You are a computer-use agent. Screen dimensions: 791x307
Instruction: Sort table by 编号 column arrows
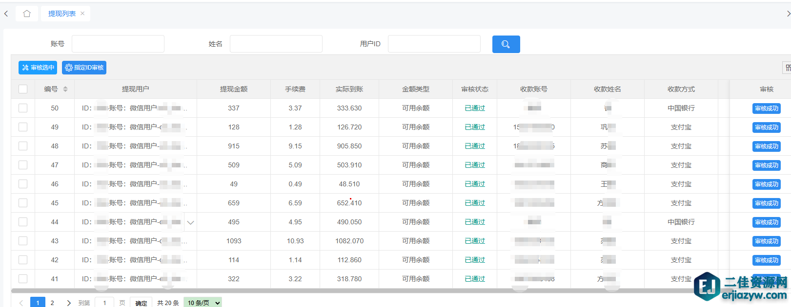tap(65, 89)
